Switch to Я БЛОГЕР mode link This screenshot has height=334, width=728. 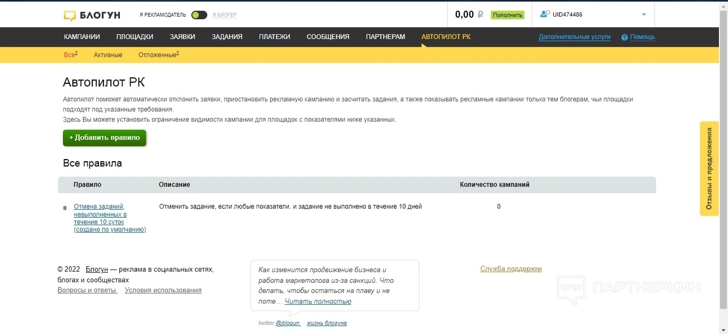(224, 15)
